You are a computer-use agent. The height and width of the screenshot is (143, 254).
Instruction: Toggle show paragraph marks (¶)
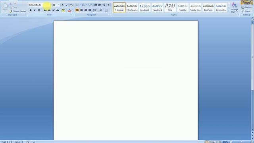point(108,5)
